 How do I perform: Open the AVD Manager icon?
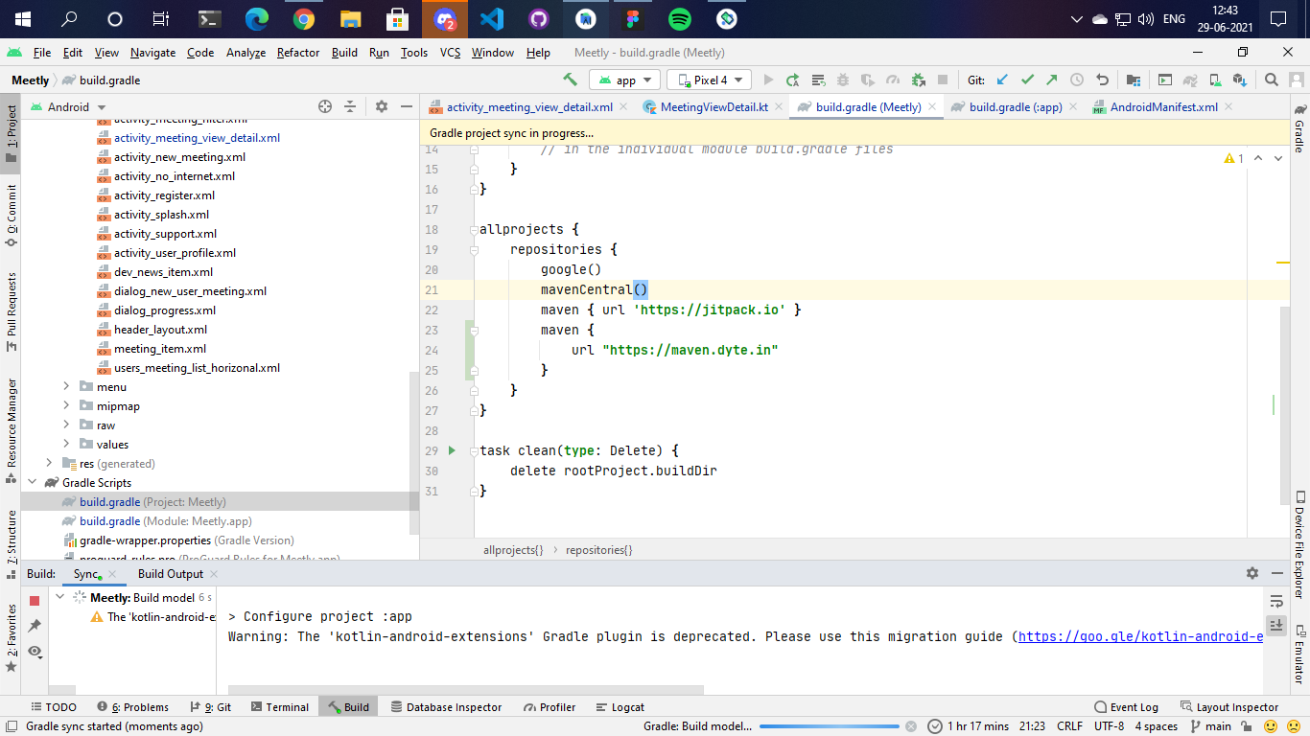(1215, 80)
